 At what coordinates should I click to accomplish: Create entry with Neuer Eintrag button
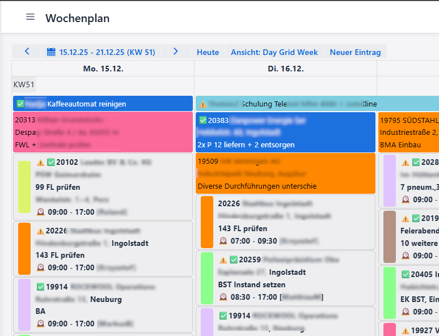(x=355, y=52)
